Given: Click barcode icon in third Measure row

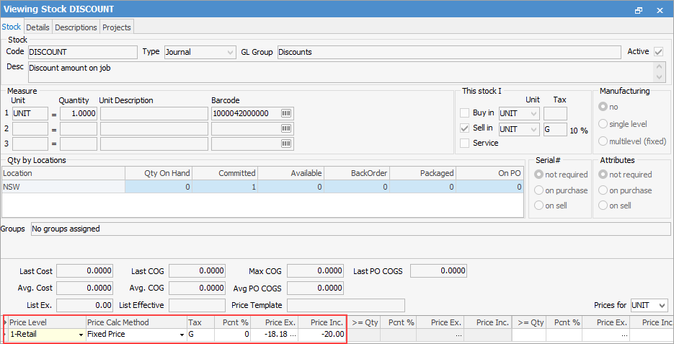Looking at the screenshot, I should coord(286,143).
